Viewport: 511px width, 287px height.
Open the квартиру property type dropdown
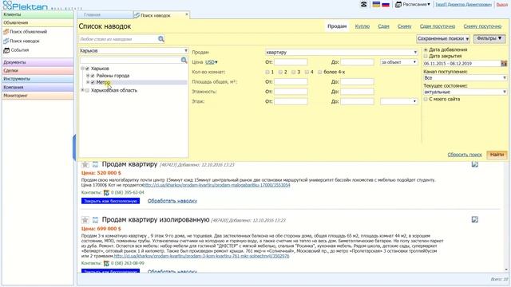342,52
